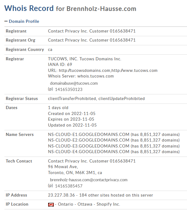
Task: Click the TUCOWS, INC. Tucows Domains Inc. line
Action: click(84, 59)
